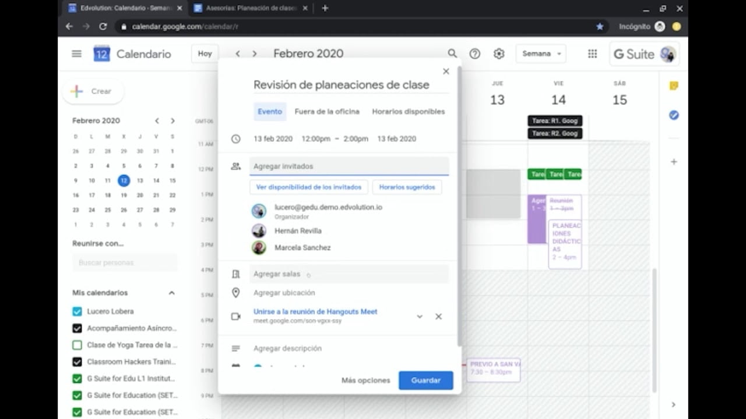Click the Hernán Revilla guest avatar

click(259, 230)
